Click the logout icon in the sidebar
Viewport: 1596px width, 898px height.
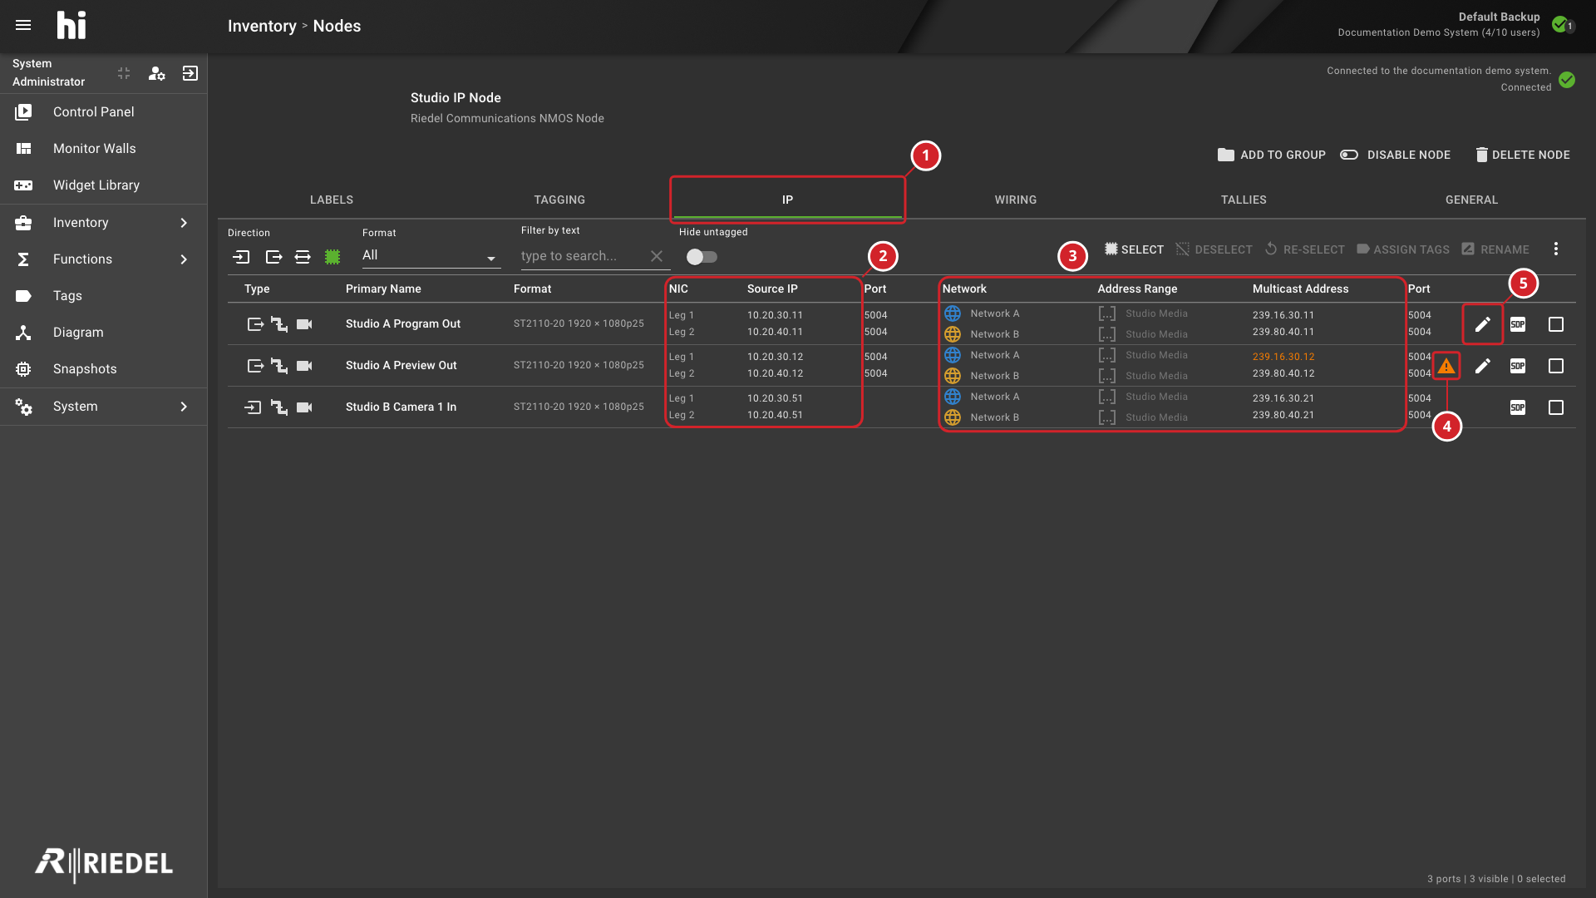click(190, 73)
